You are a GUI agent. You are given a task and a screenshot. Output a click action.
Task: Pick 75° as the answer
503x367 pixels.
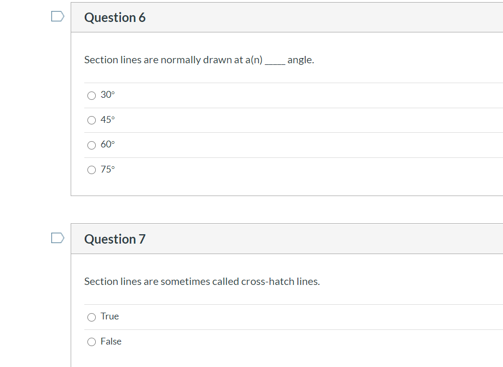pyautogui.click(x=91, y=169)
